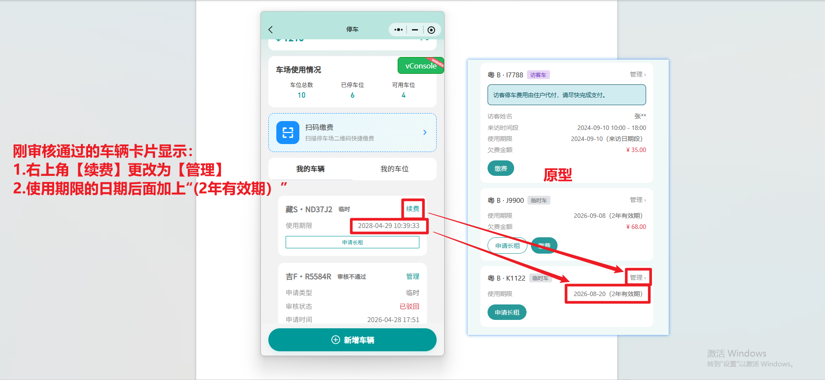Select plate number 吉F·R5584R
Viewport: 825px width, 380px height.
[x=308, y=277]
